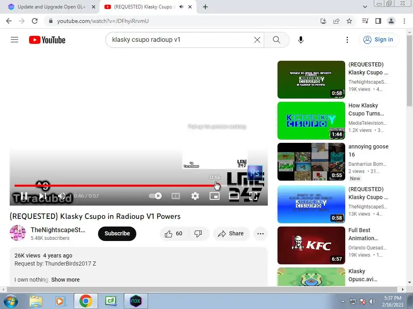This screenshot has height=309, width=413.
Task: Open TheNightscapeSt... channel name link
Action: pos(58,230)
